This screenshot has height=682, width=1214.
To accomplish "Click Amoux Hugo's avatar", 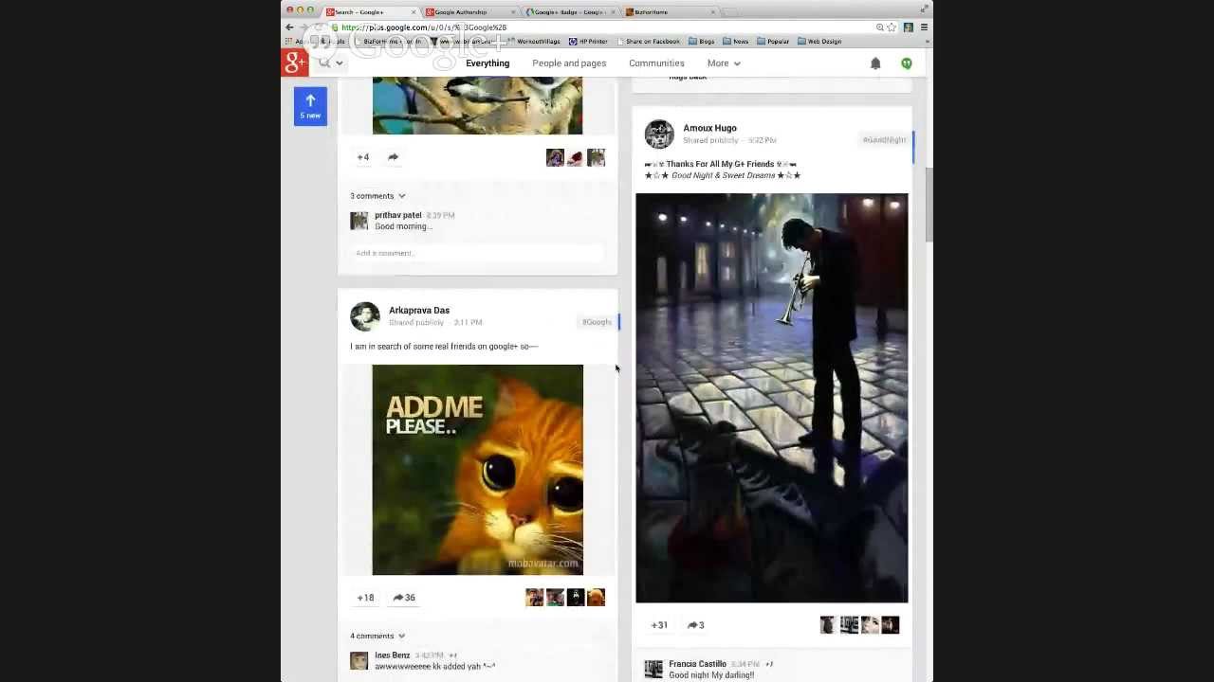I will pos(659,134).
